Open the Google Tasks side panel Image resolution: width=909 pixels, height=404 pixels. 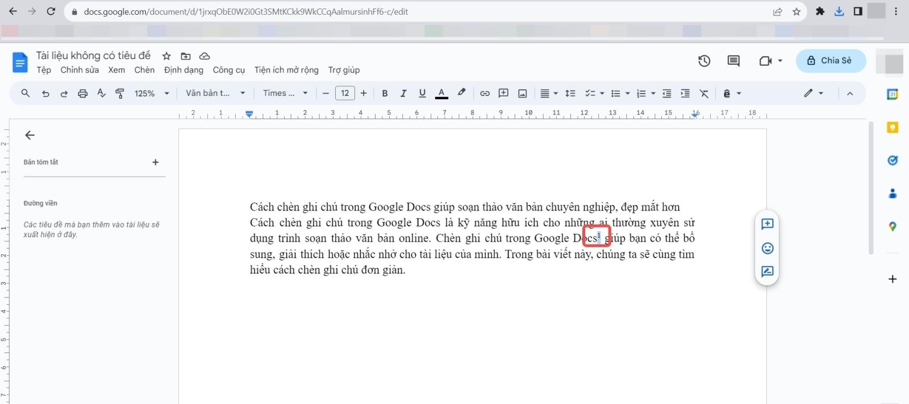tap(893, 161)
